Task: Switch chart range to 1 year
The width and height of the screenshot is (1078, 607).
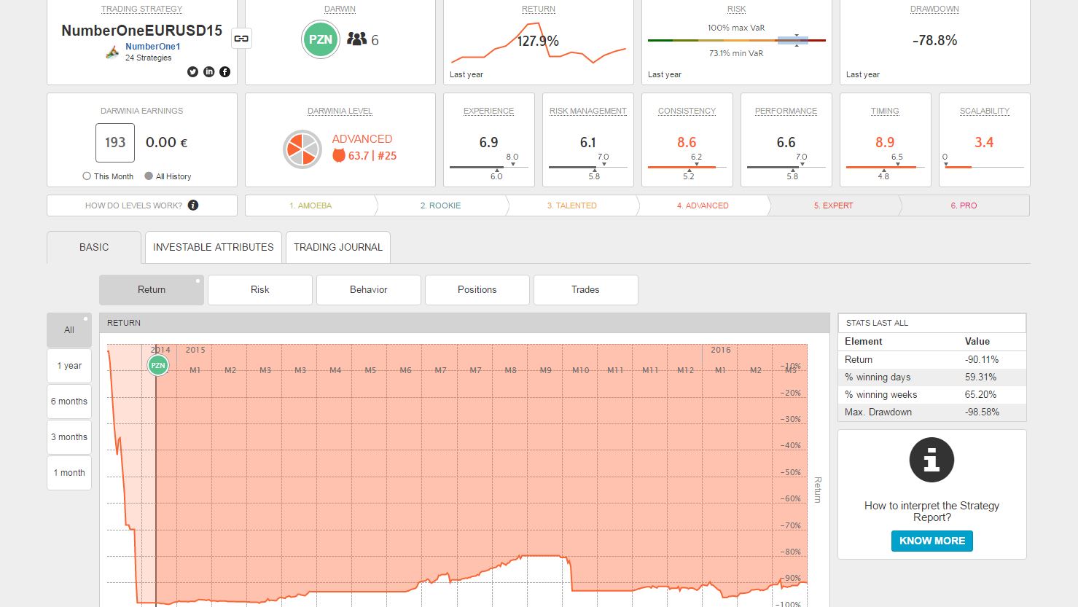Action: click(69, 366)
